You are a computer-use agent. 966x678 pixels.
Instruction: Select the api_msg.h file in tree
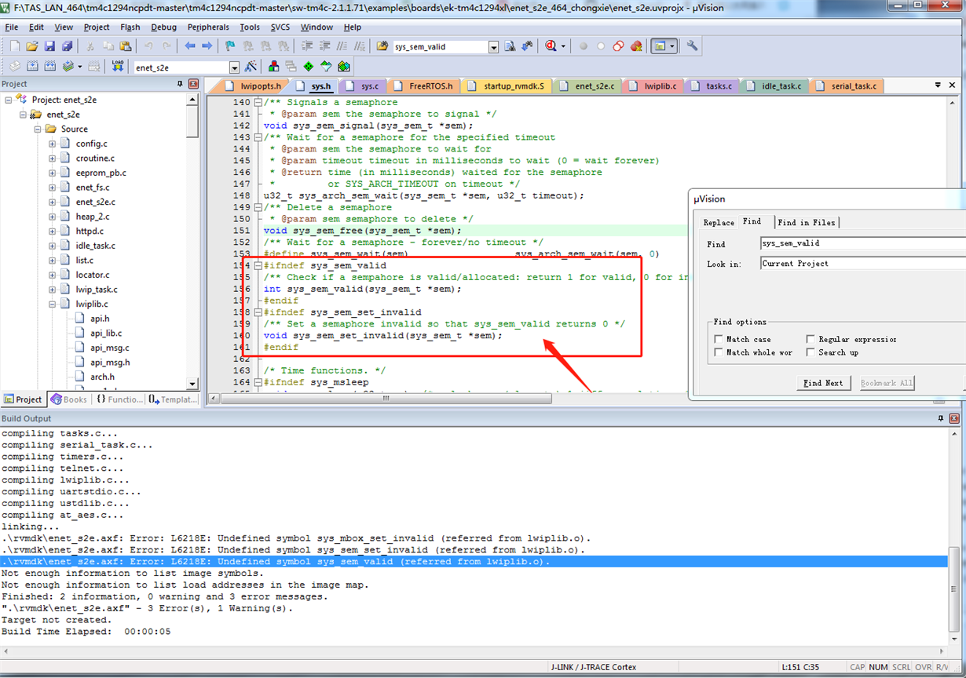[110, 362]
